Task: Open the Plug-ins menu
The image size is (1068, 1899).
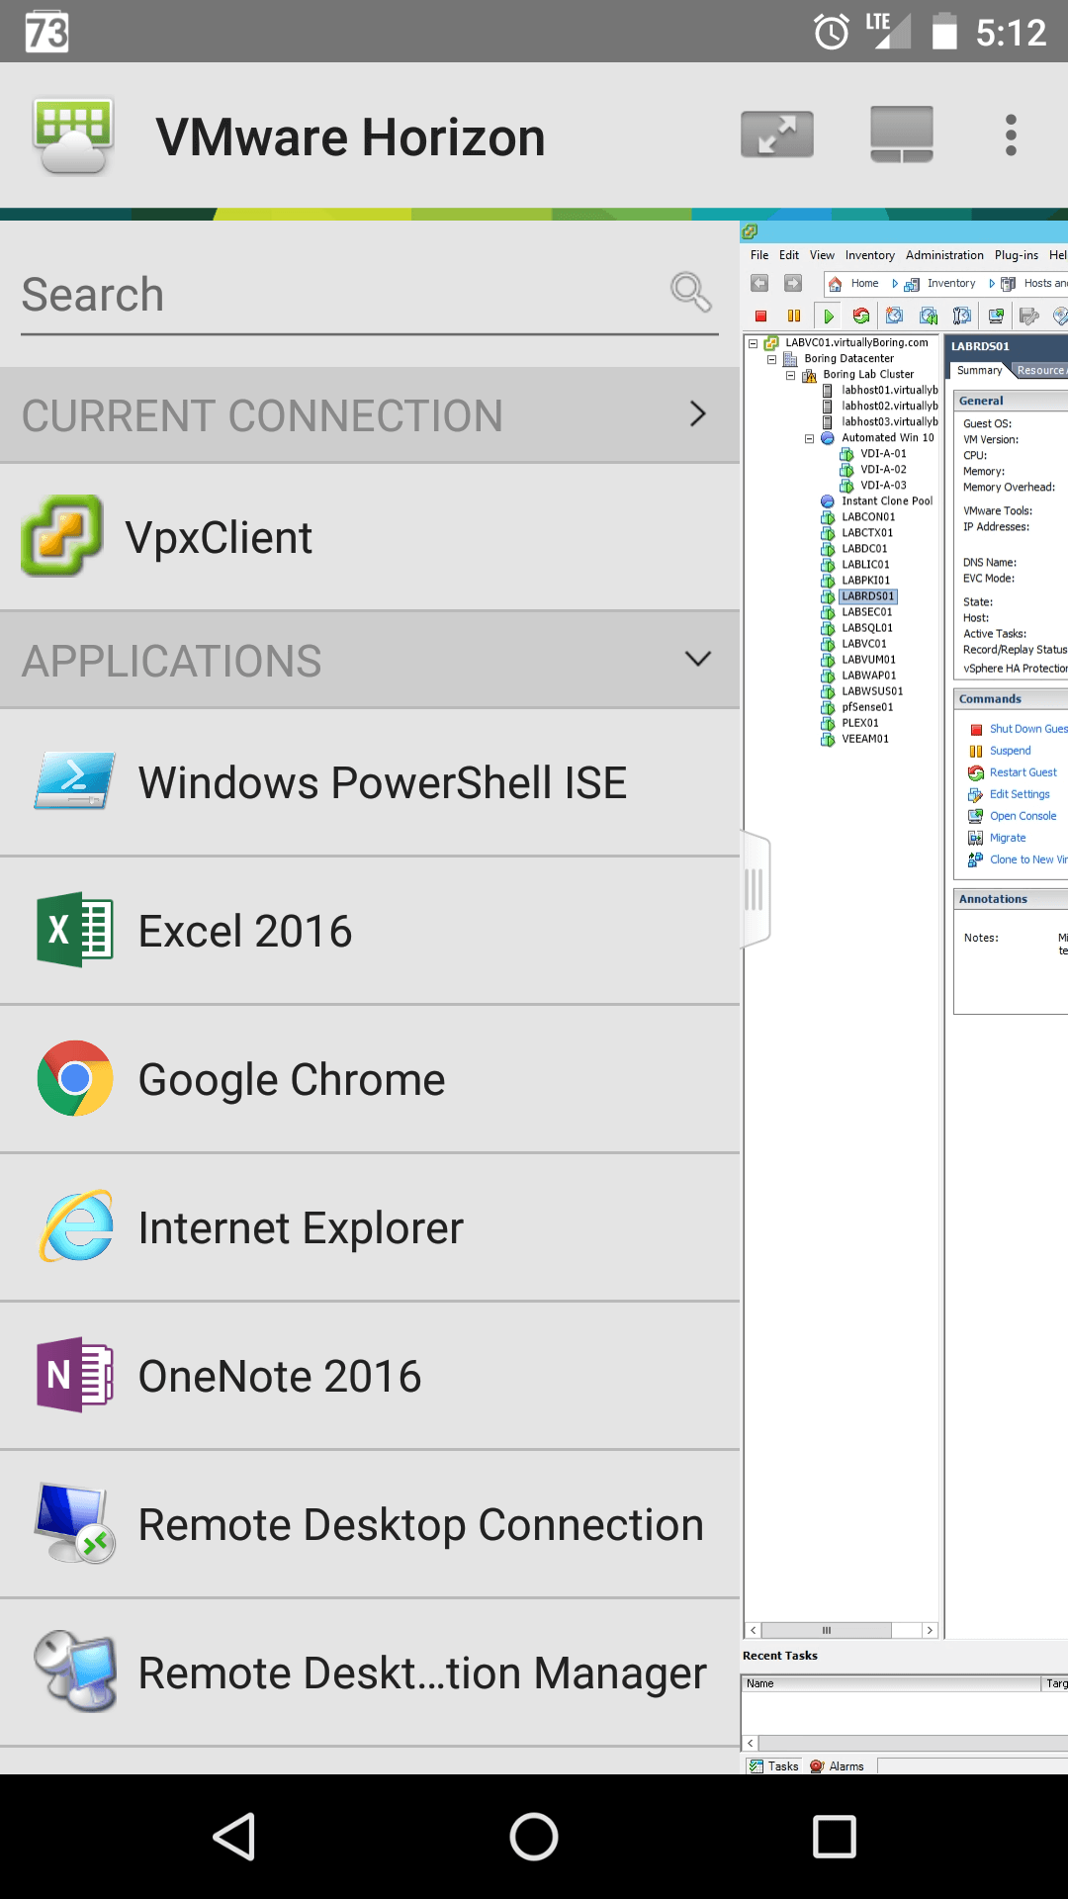Action: point(1017,255)
